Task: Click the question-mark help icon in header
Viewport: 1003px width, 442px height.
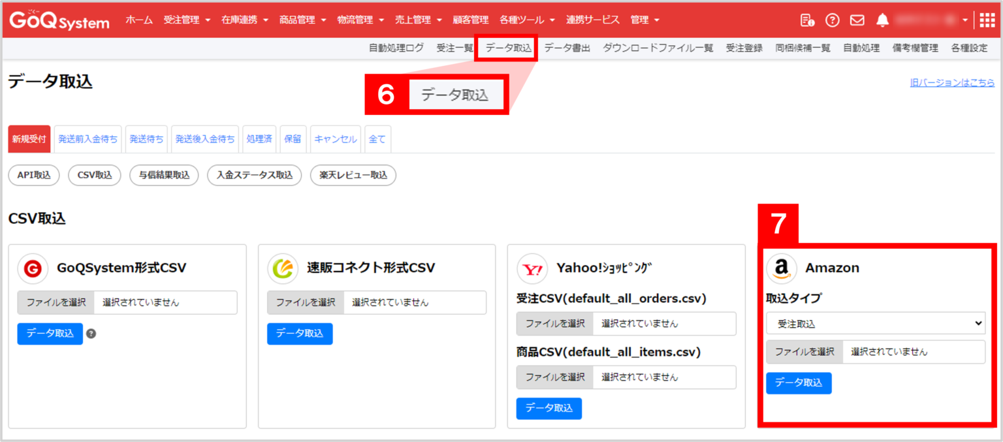Action: pos(832,20)
